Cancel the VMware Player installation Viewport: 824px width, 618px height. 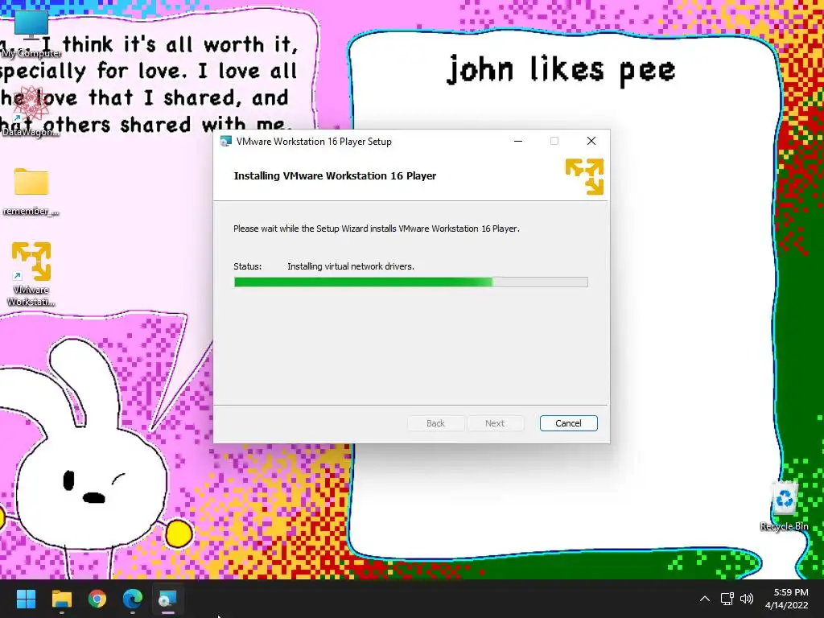[568, 423]
